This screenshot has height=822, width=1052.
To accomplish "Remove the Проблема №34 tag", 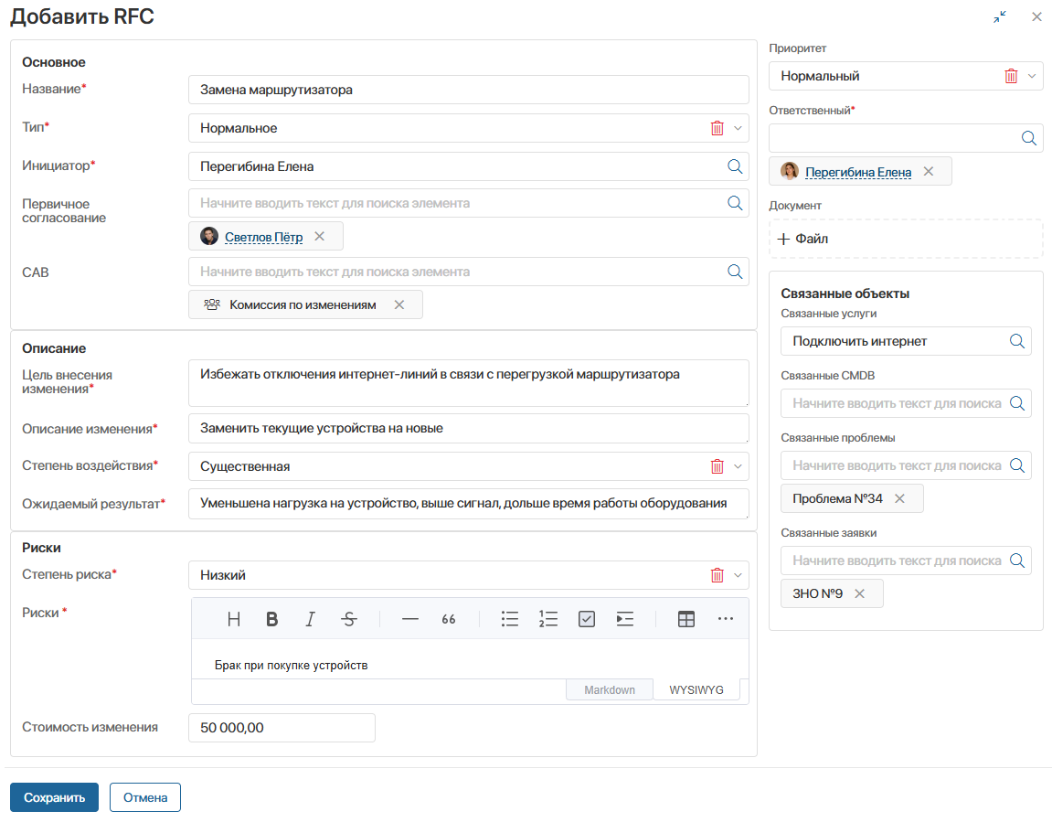I will [x=899, y=498].
